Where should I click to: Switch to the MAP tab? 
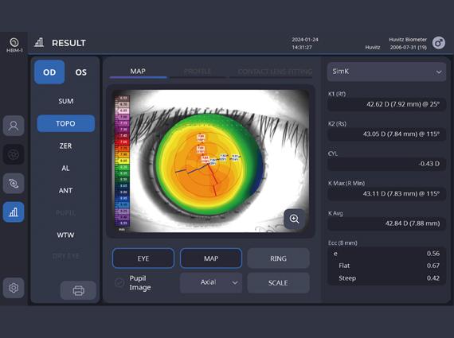[138, 71]
